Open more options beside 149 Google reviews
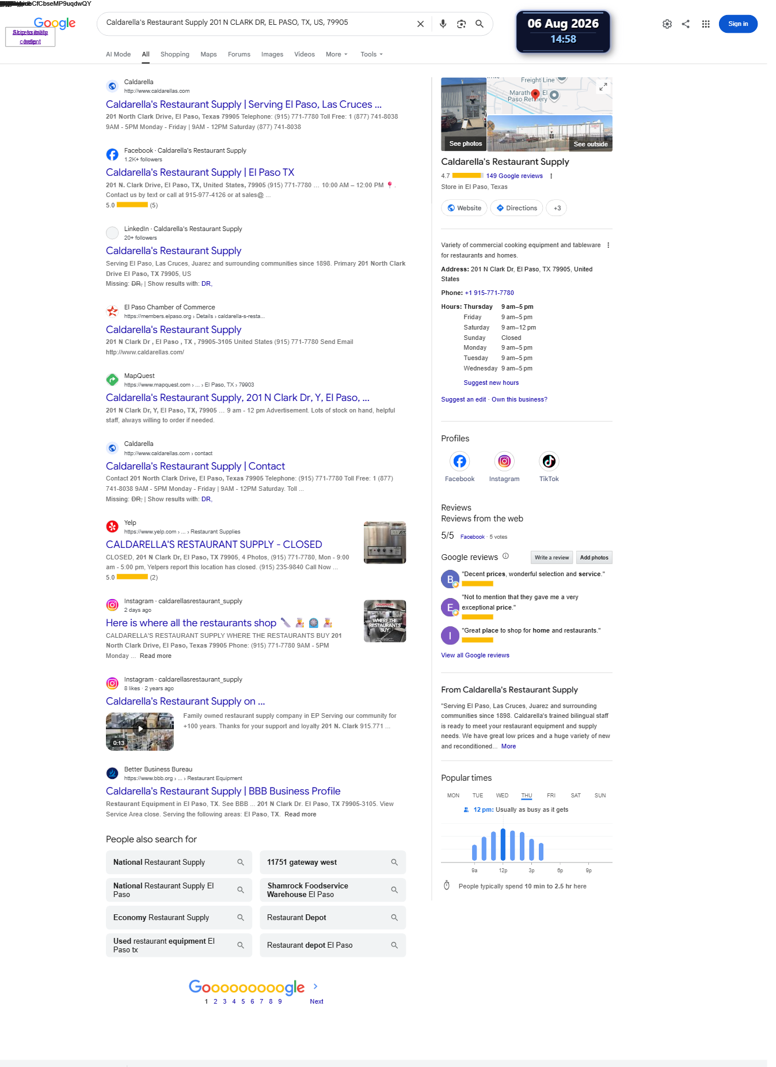 coord(551,176)
